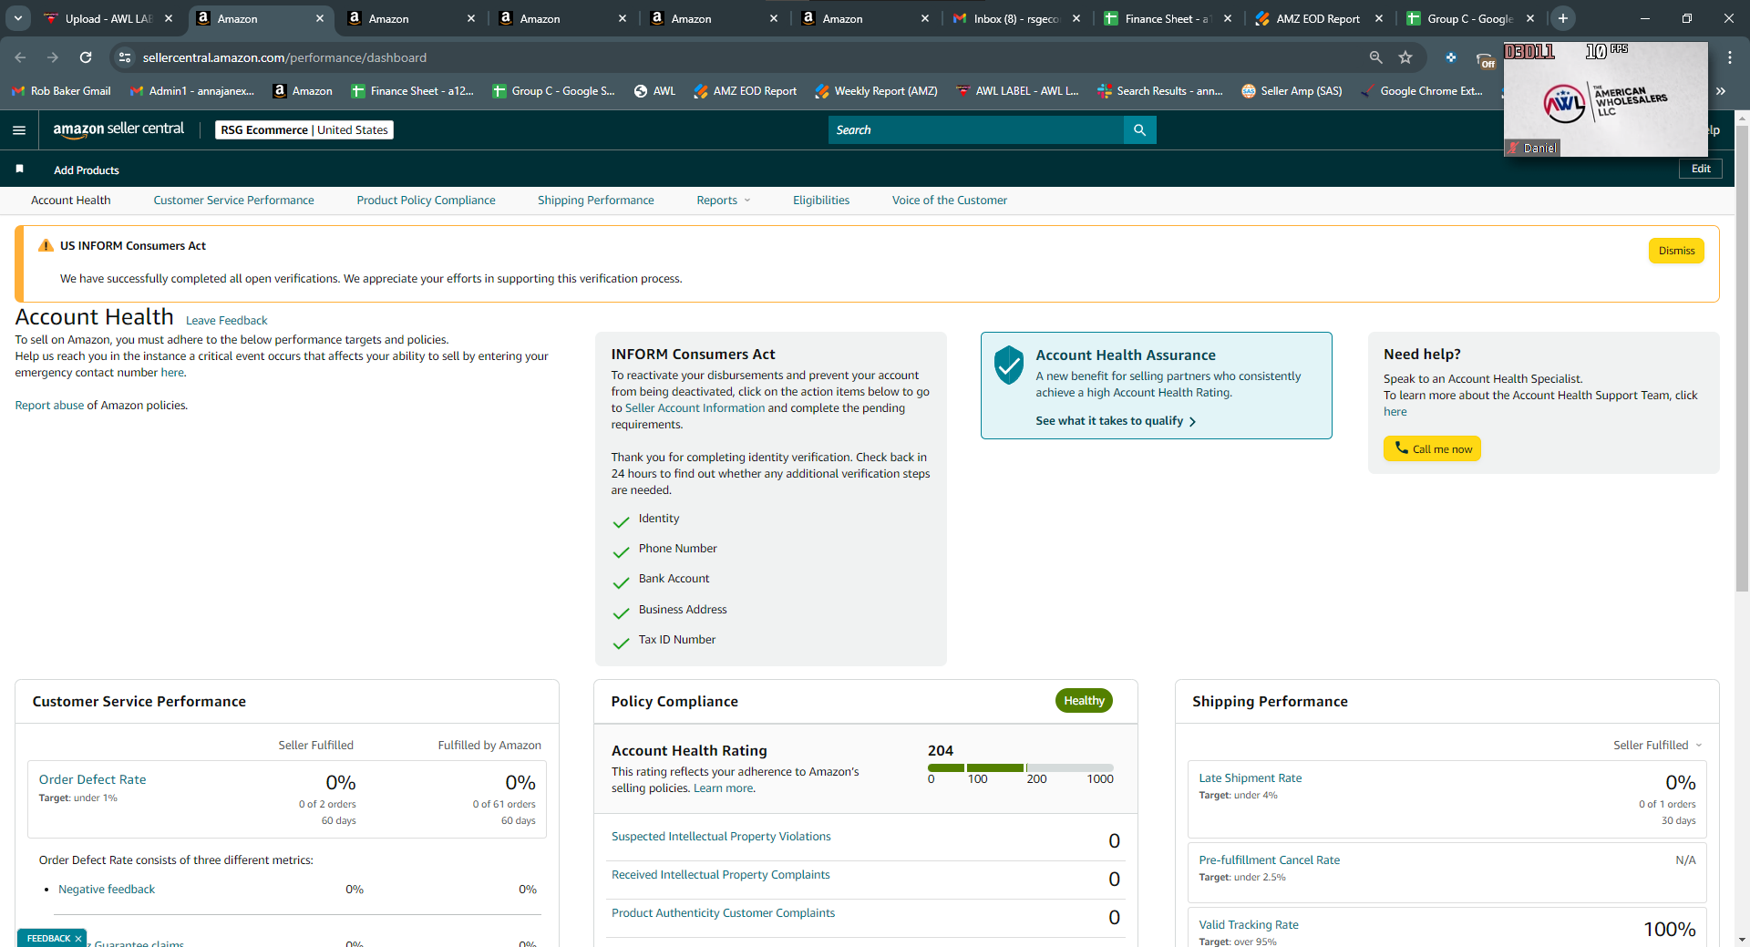Click the Late Shipment Rate link
Image resolution: width=1750 pixels, height=947 pixels.
(x=1250, y=778)
